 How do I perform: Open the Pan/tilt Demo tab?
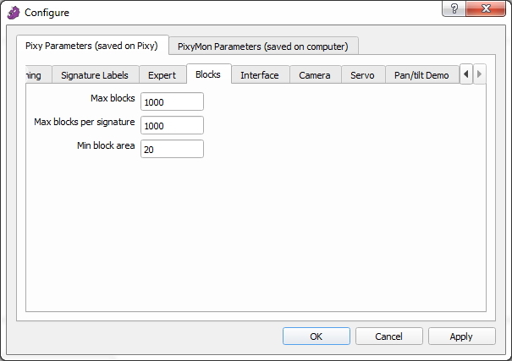click(x=421, y=75)
